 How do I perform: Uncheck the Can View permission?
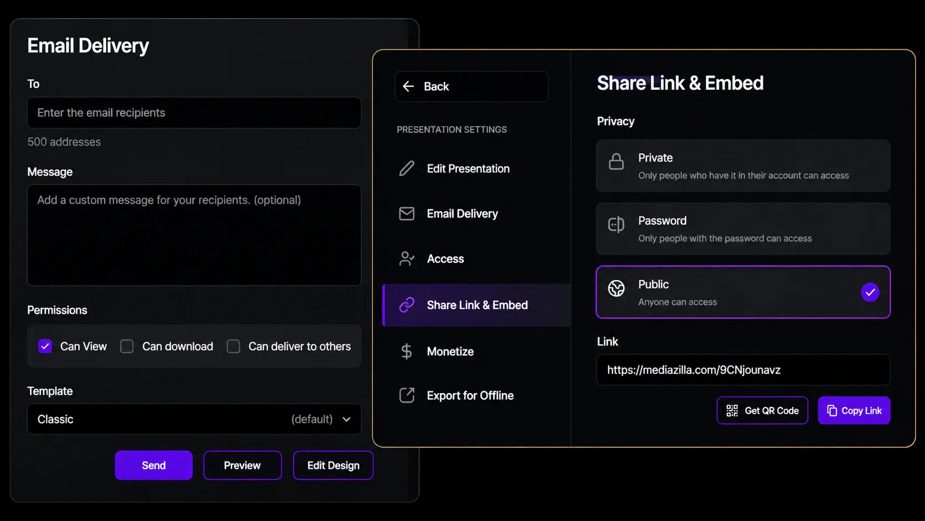[x=45, y=346]
